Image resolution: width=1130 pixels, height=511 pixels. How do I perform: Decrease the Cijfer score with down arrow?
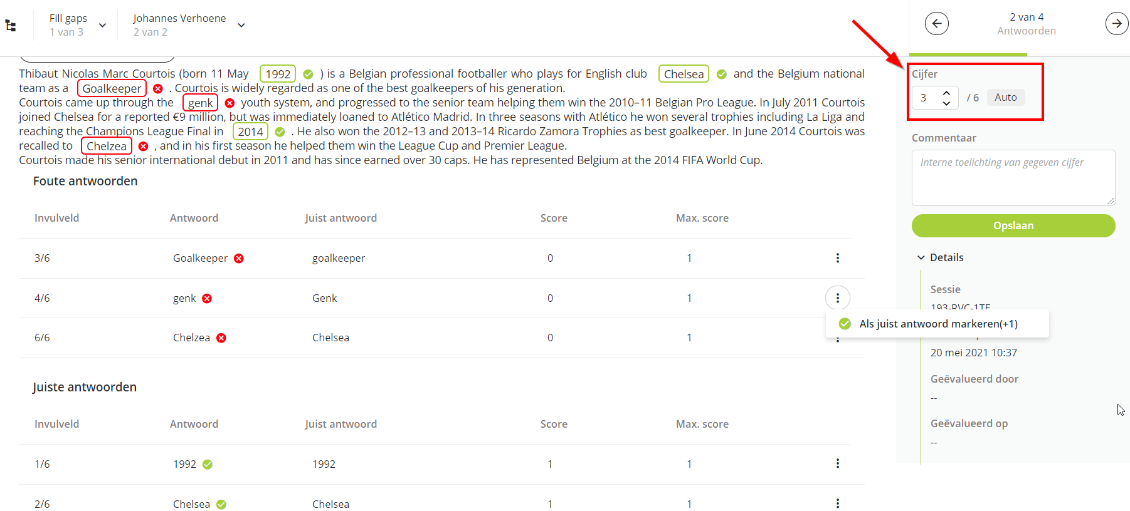[x=946, y=103]
